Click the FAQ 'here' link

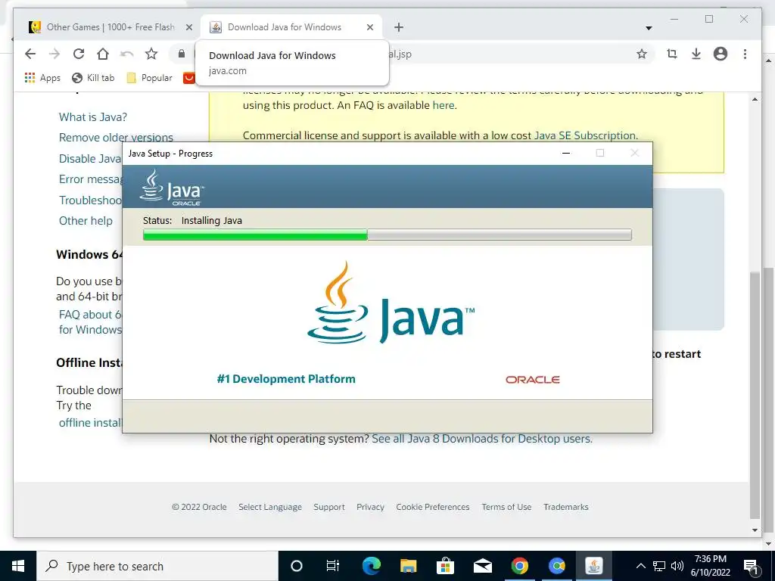click(444, 105)
